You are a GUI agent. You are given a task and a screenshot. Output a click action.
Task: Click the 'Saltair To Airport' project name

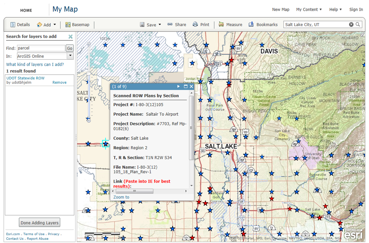coord(162,114)
